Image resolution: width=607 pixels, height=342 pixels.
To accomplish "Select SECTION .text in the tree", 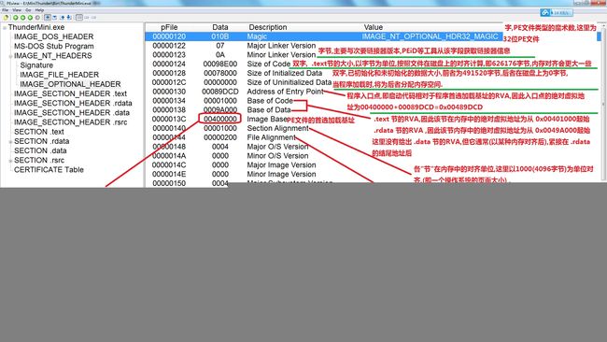I will pyautogui.click(x=39, y=132).
